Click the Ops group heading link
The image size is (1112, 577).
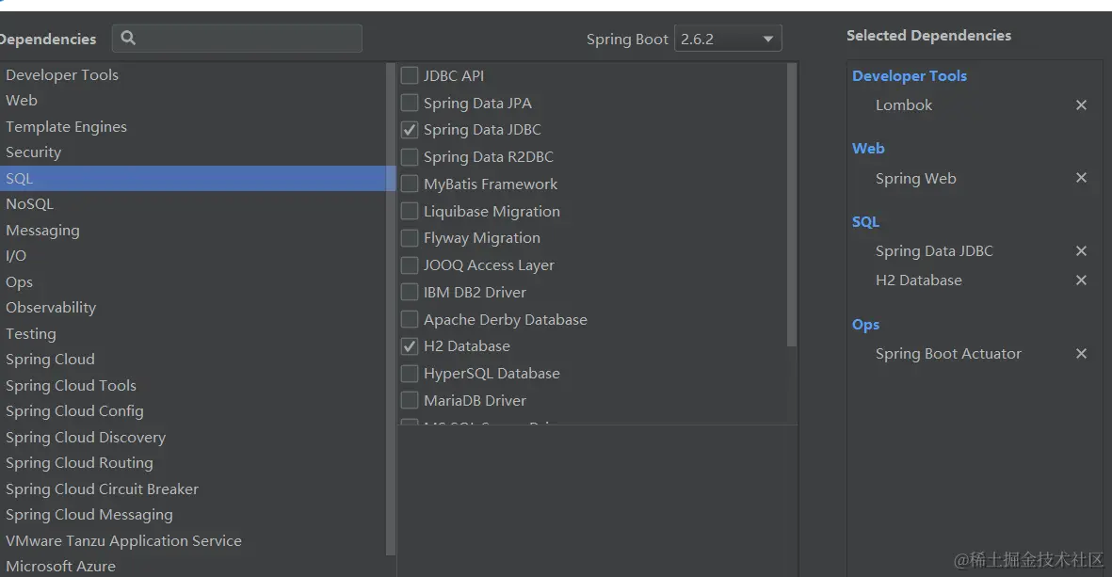(x=865, y=325)
